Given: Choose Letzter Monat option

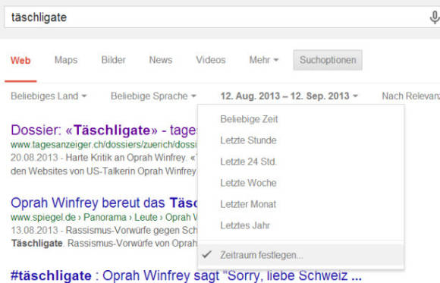Looking at the screenshot, I should (x=248, y=204).
